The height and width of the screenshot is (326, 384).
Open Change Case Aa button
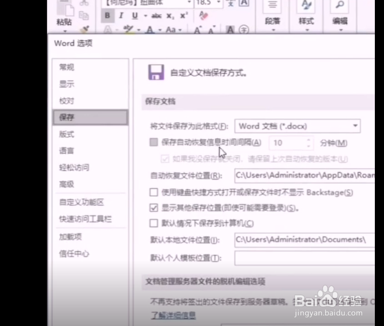click(171, 30)
